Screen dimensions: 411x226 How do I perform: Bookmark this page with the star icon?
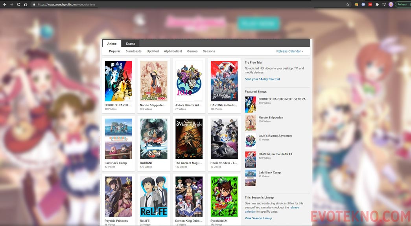pyautogui.click(x=348, y=4)
